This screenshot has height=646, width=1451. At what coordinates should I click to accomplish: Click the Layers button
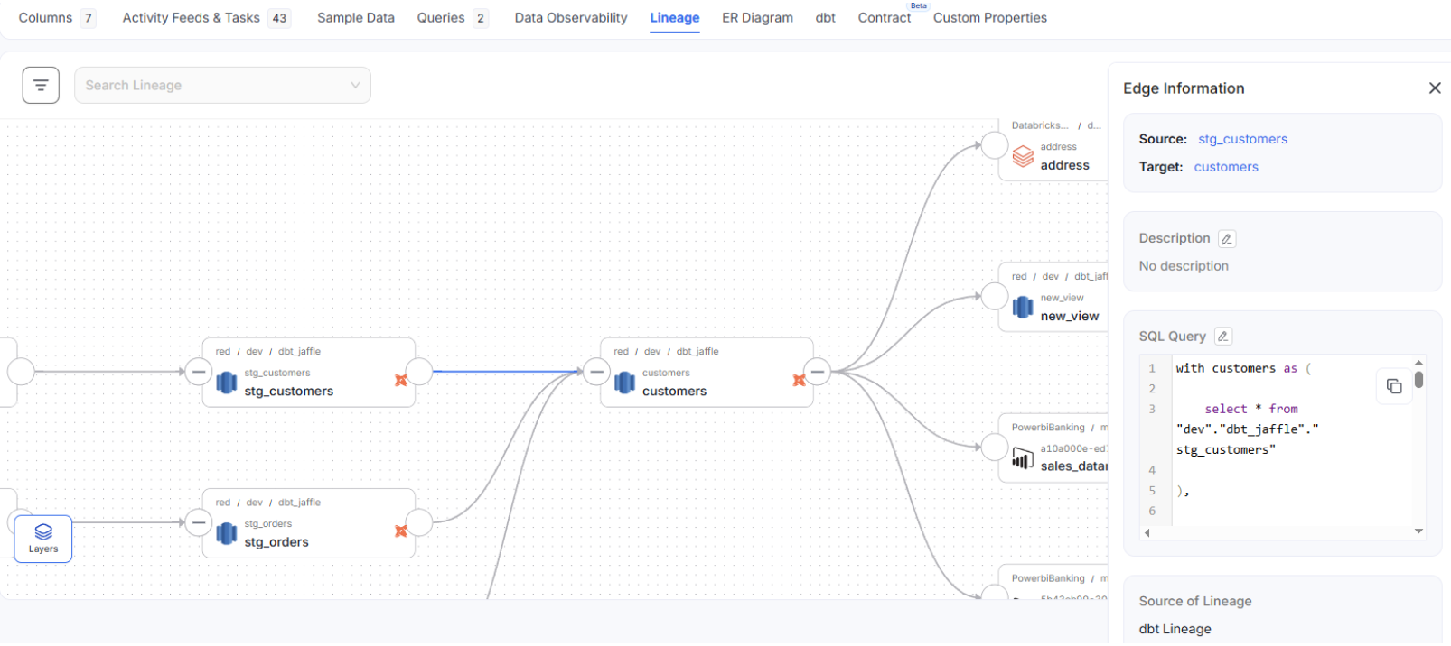pos(43,539)
